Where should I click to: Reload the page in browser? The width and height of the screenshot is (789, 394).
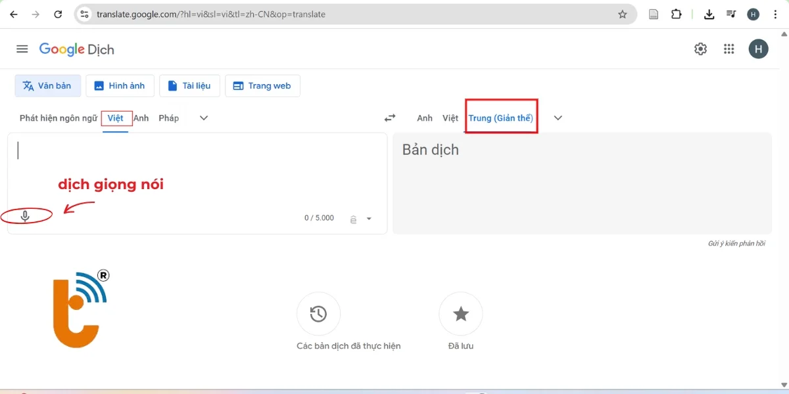(58, 14)
